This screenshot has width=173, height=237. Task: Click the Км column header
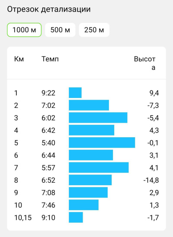click(x=19, y=59)
